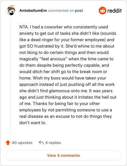
Task: Click the orange Reddit Snoo logo
Action: point(102,11)
